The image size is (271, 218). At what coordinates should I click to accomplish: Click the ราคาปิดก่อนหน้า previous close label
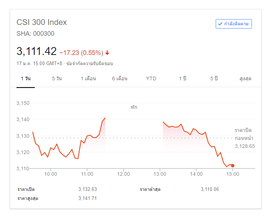click(x=244, y=134)
